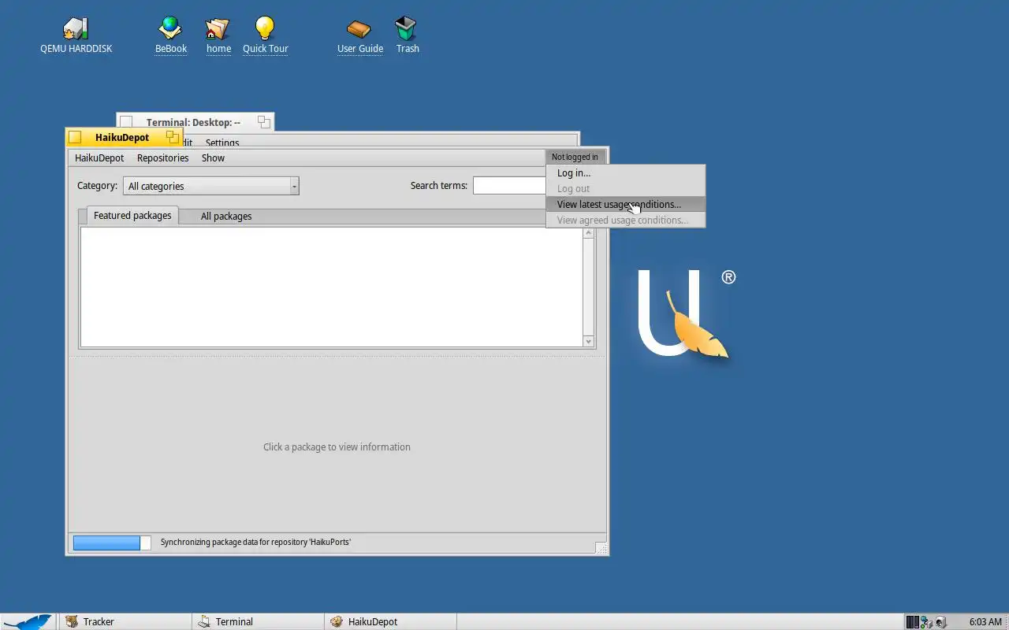Click the Settings menu in Terminal window
The image size is (1009, 630).
[x=222, y=143]
